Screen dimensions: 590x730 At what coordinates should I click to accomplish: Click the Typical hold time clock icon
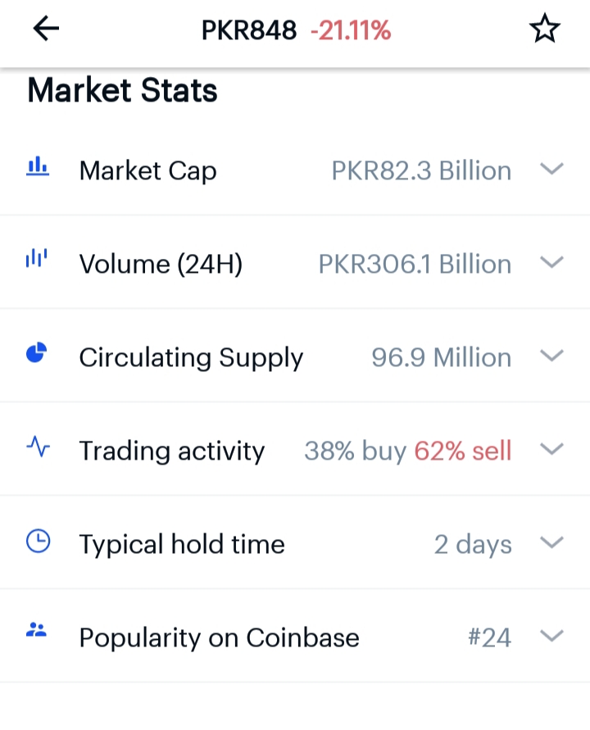tap(38, 542)
